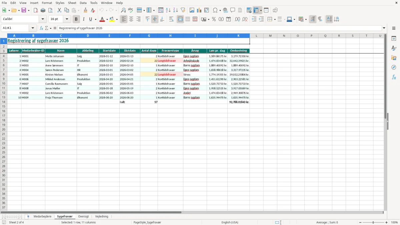The width and height of the screenshot is (400, 225).
Task: Click the Insert Comment icon
Action: [233, 10]
